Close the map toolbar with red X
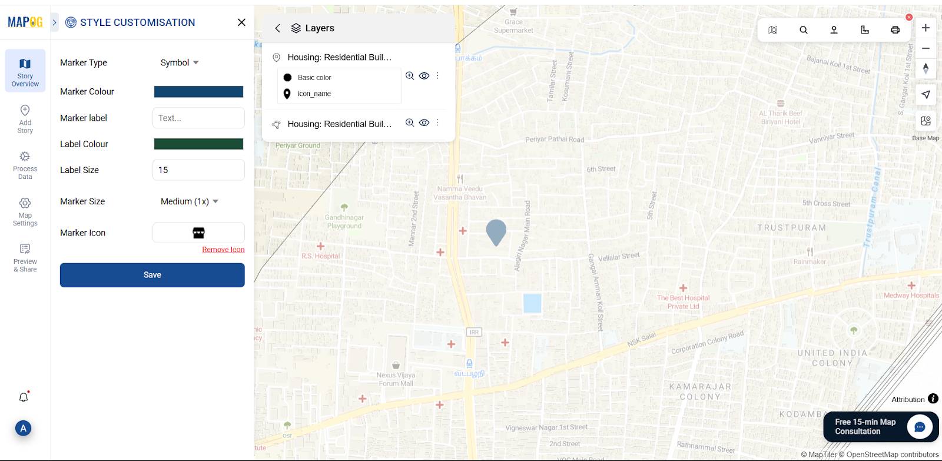Image resolution: width=942 pixels, height=461 pixels. [909, 17]
